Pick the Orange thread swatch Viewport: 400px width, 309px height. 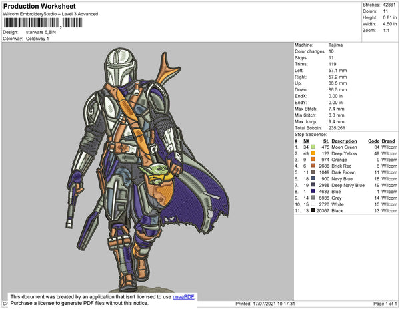[x=313, y=160]
